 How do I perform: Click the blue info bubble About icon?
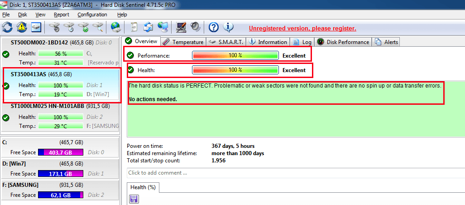tap(228, 28)
